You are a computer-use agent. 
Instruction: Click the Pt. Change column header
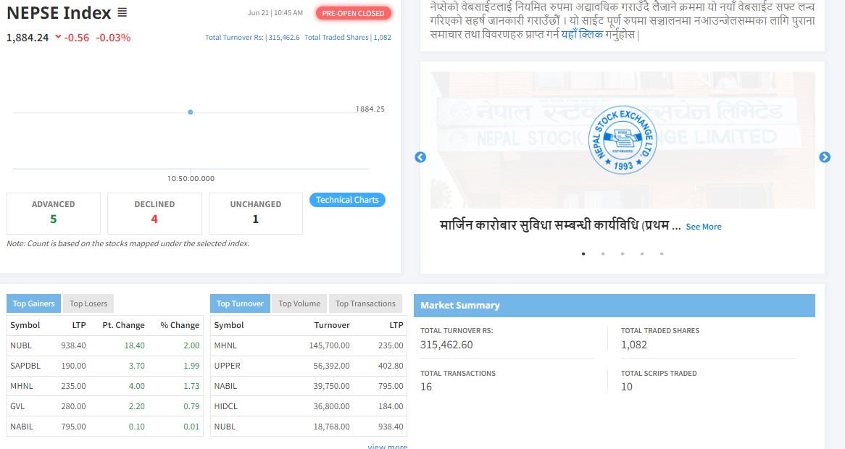tap(123, 325)
